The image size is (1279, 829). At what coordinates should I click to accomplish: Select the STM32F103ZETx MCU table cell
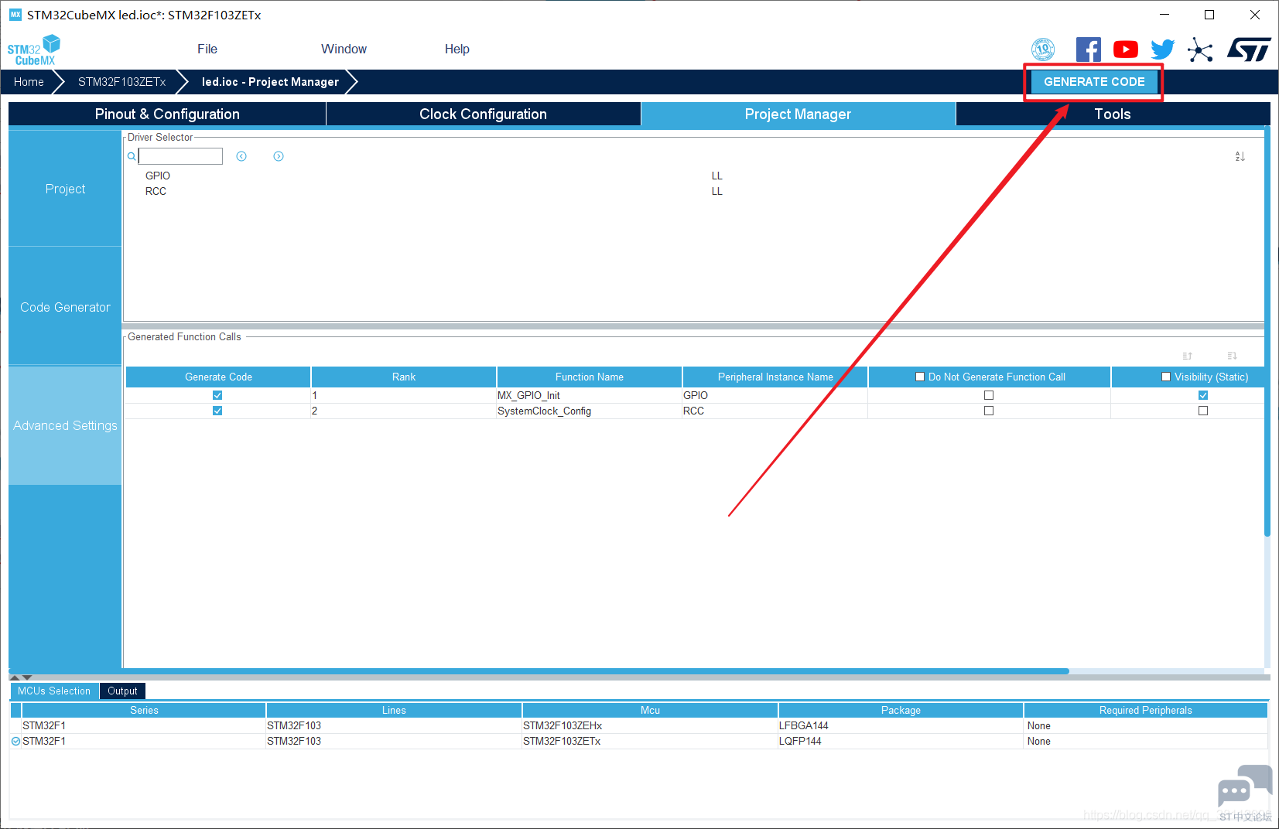(x=650, y=741)
